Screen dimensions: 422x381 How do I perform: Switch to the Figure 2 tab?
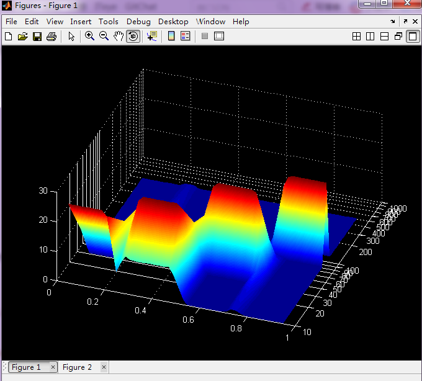tap(77, 367)
